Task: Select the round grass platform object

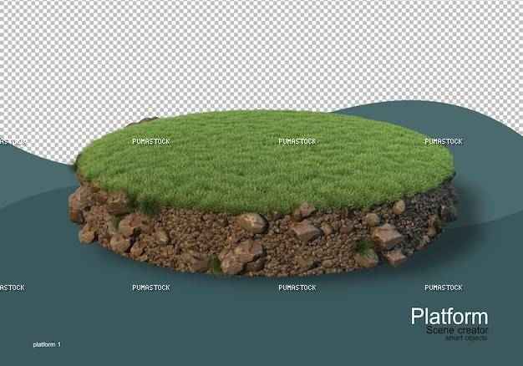Action: click(263, 193)
